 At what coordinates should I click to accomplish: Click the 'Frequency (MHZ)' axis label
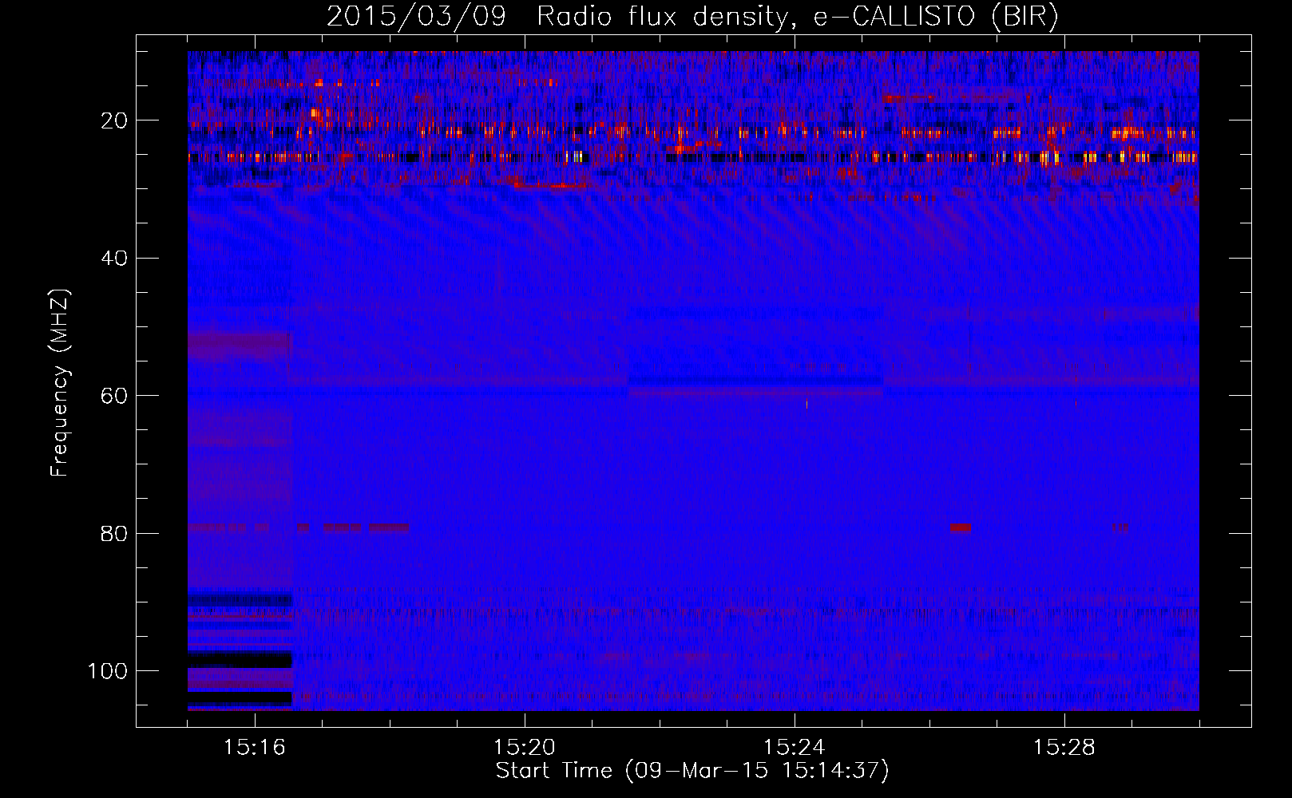tap(60, 382)
